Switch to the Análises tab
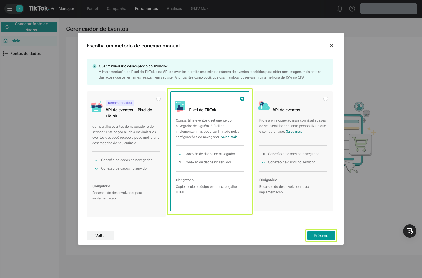 pyautogui.click(x=174, y=9)
